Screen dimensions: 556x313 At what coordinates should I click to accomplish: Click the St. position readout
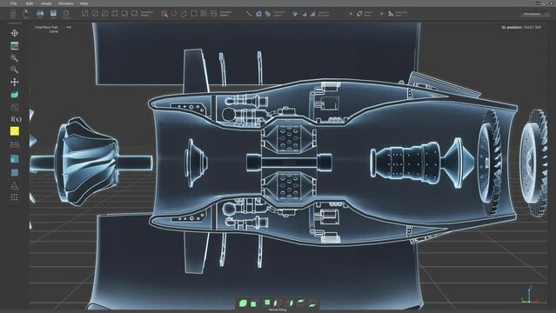coord(521,27)
